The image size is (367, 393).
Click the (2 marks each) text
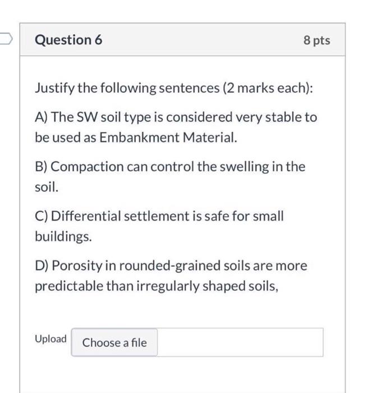[x=268, y=88]
